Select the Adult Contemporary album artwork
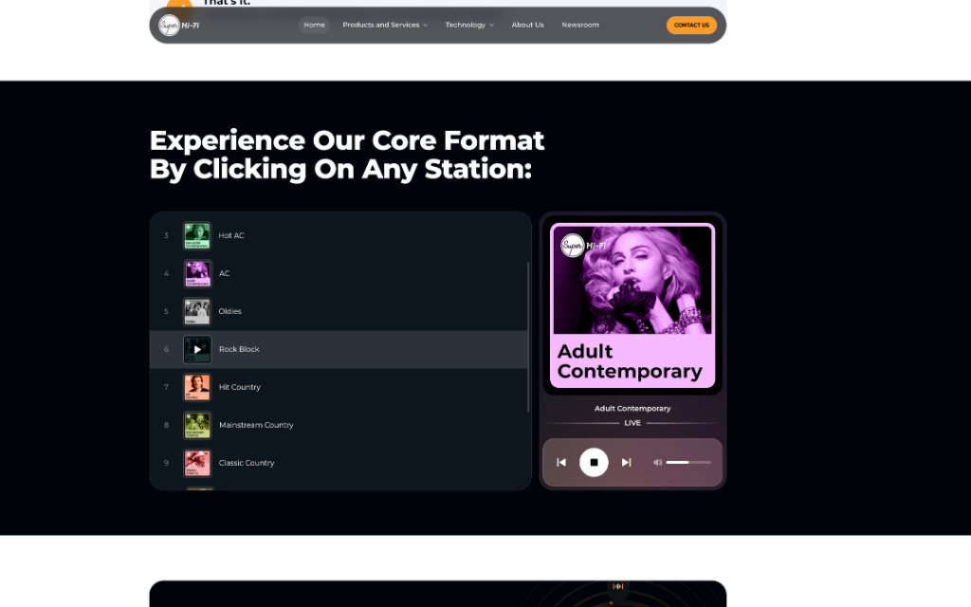 point(632,278)
